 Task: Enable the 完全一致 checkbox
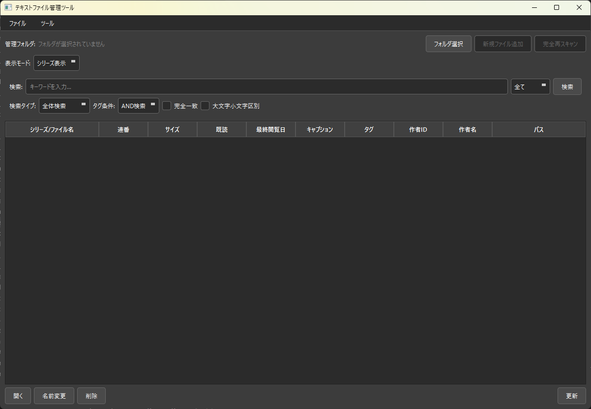coord(167,106)
